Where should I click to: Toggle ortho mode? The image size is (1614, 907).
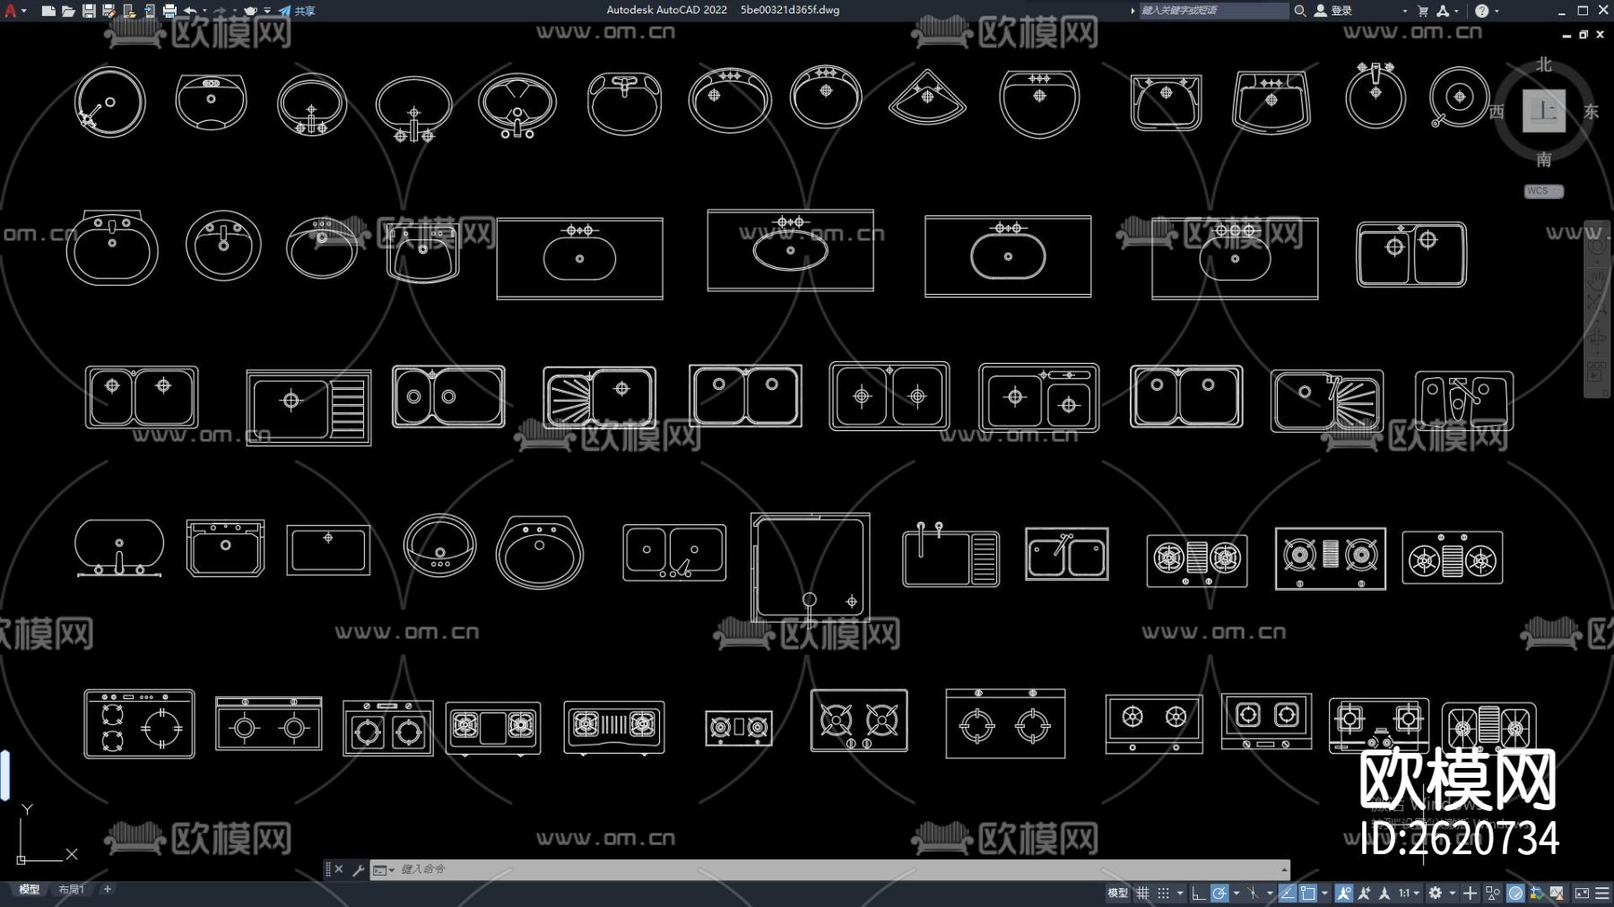coord(1199,893)
